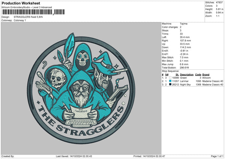Click the 'Stop Sequence:' label
The width and height of the screenshot is (225, 159).
[171, 71]
